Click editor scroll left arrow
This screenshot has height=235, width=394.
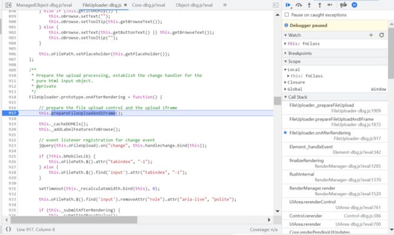tap(7, 220)
